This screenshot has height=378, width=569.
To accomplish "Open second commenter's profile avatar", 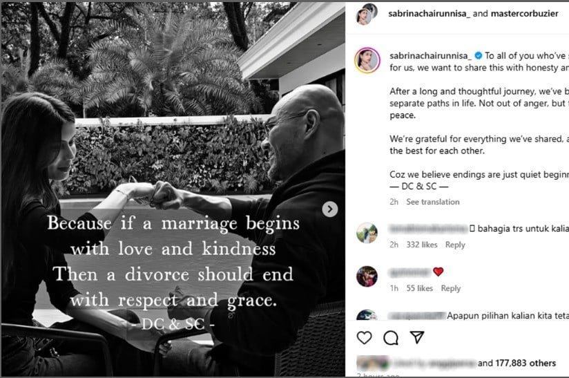I will tap(367, 276).
